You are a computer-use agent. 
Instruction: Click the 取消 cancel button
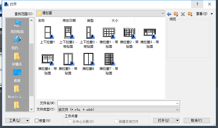[196, 120]
